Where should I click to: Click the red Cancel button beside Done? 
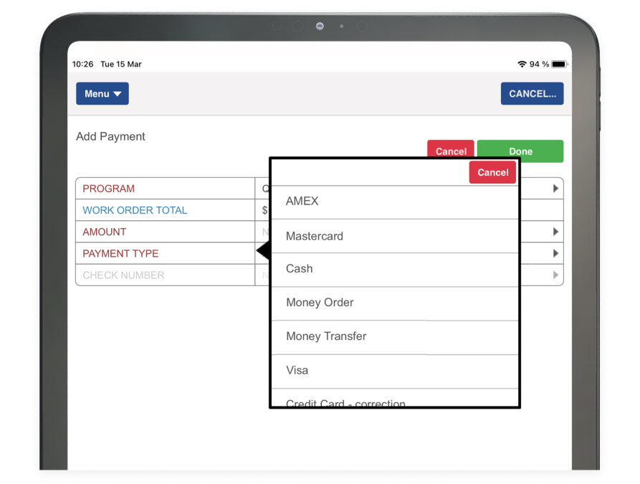[451, 149]
